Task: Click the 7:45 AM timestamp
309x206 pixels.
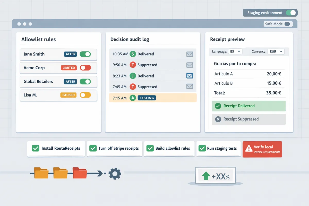Action: click(120, 87)
